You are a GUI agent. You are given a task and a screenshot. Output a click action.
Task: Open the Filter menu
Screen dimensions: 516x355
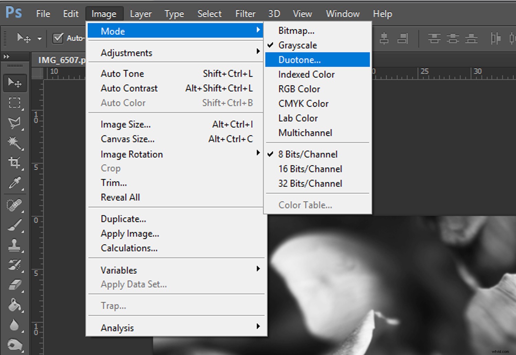[245, 14]
